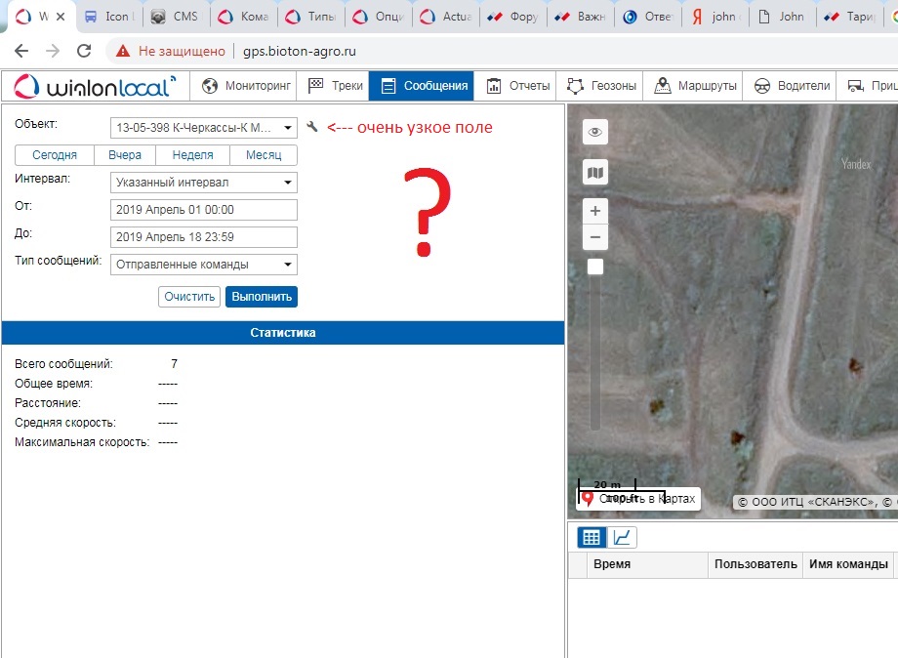The height and width of the screenshot is (658, 898).
Task: Open the map layers selector icon
Action: click(x=595, y=173)
